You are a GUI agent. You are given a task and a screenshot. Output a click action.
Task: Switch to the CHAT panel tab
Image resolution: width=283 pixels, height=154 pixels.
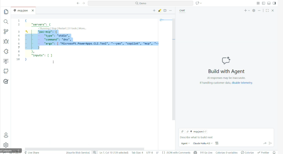coord(182,10)
